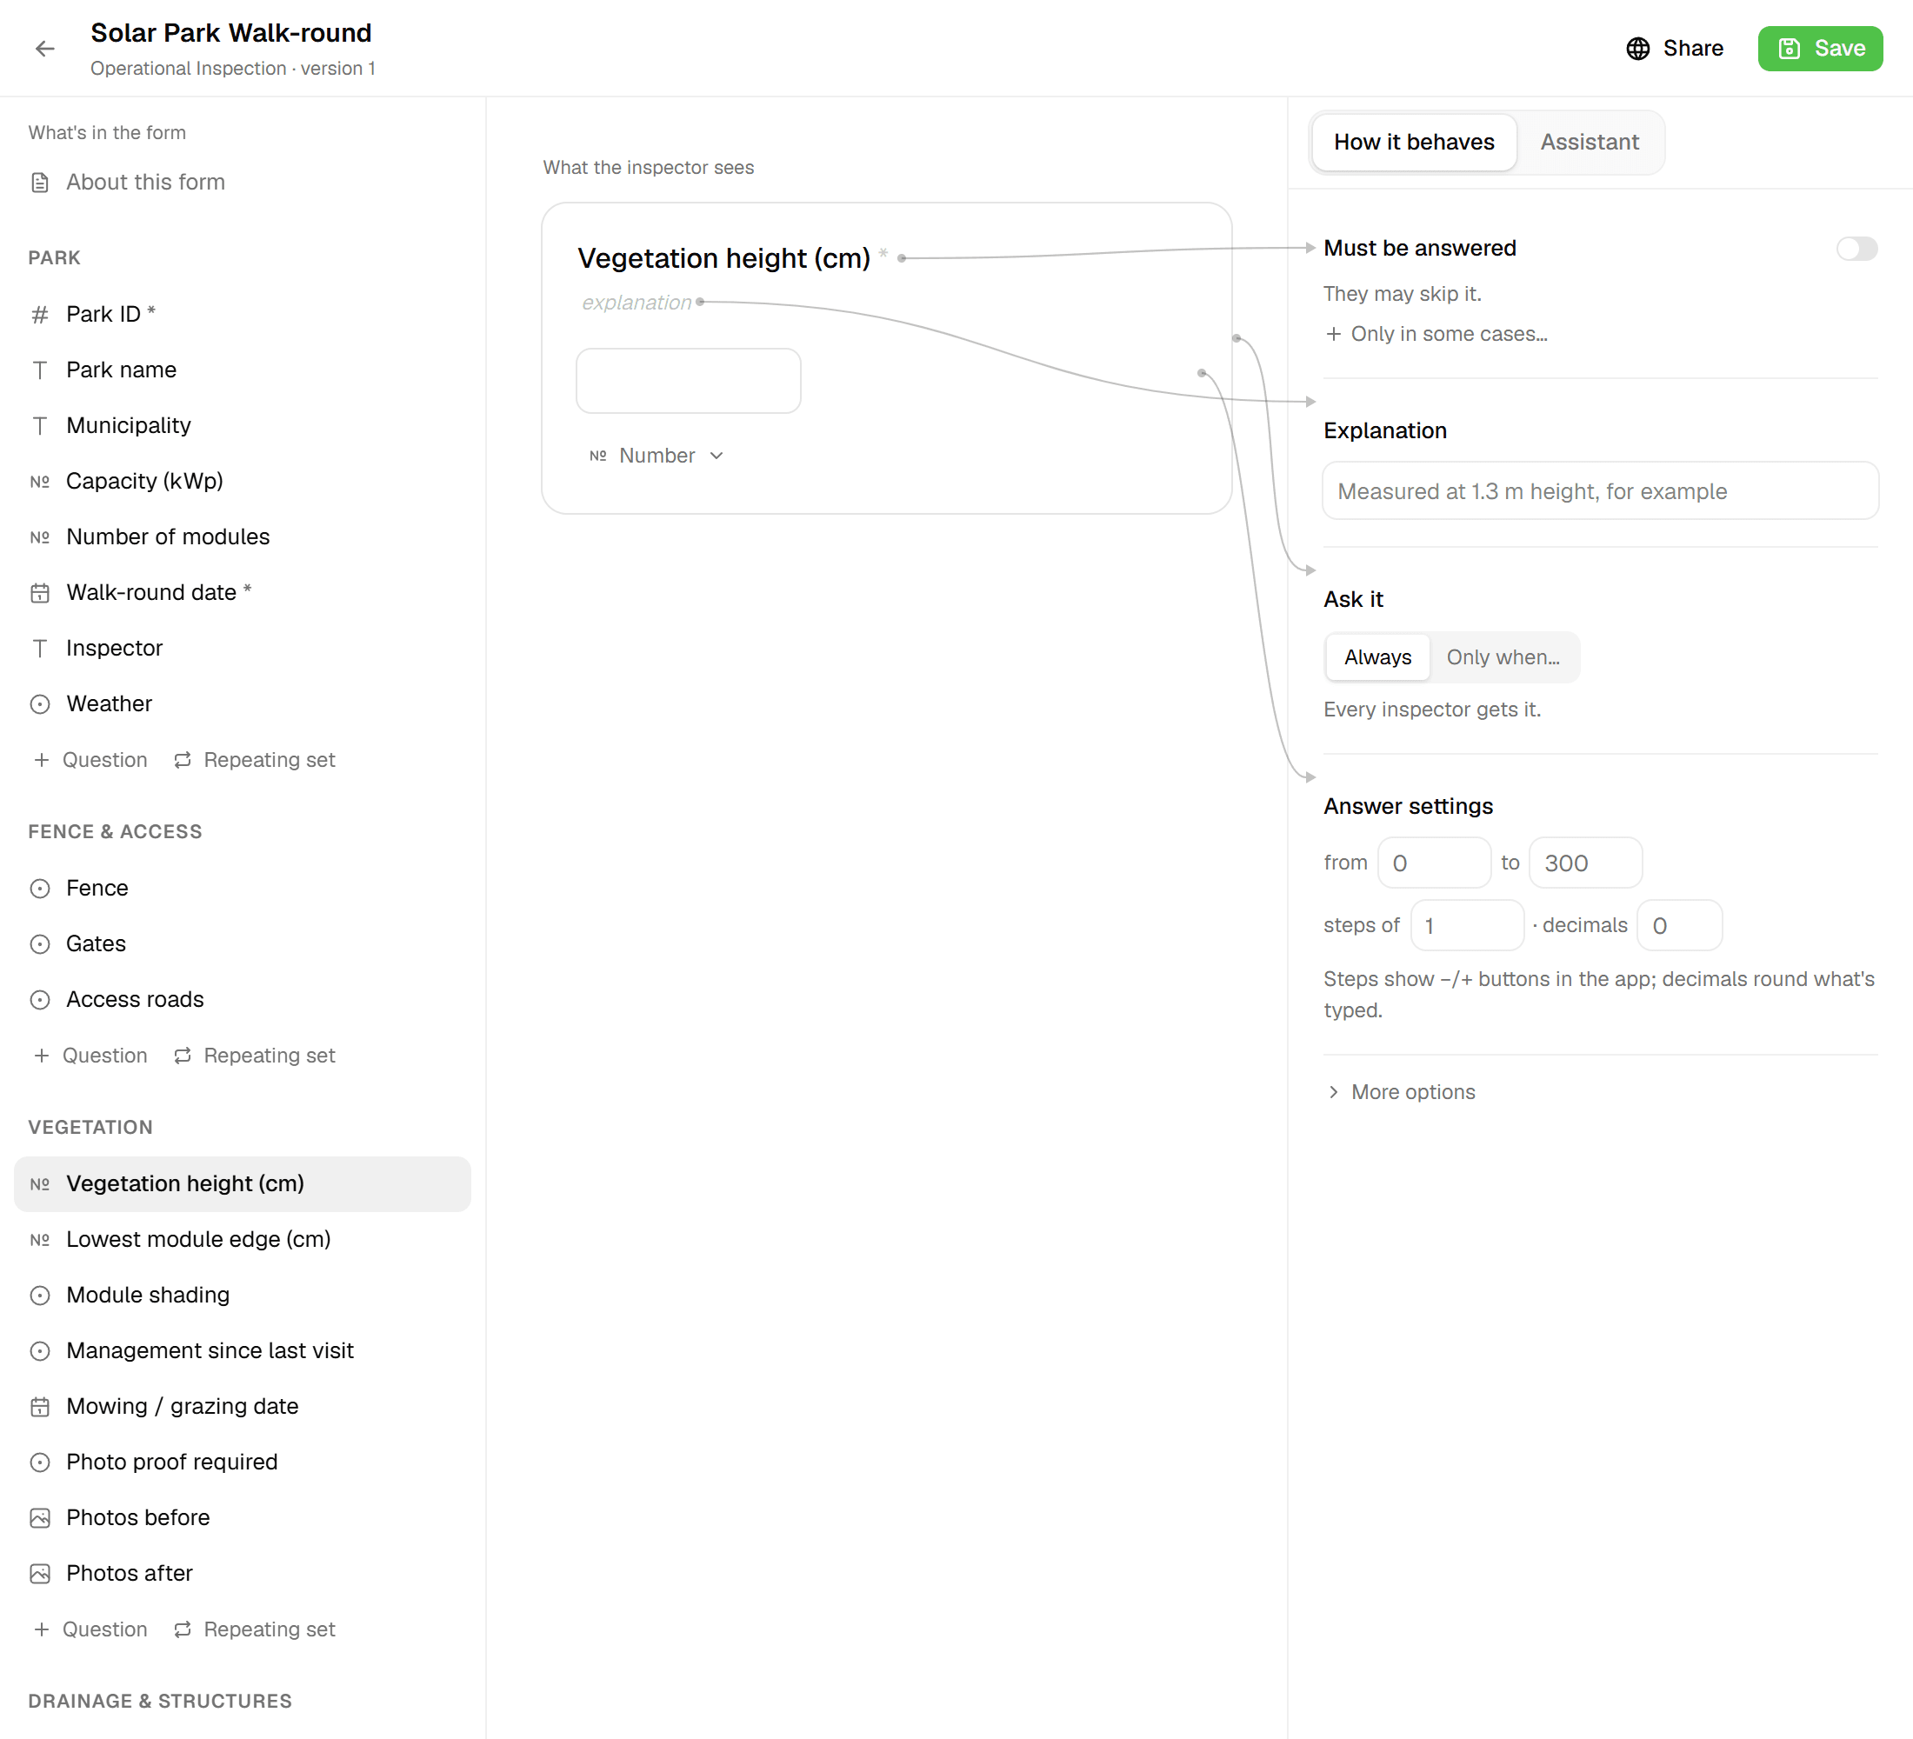The height and width of the screenshot is (1739, 1913).
Task: Click number icon beside Number of modules
Action: (x=40, y=537)
